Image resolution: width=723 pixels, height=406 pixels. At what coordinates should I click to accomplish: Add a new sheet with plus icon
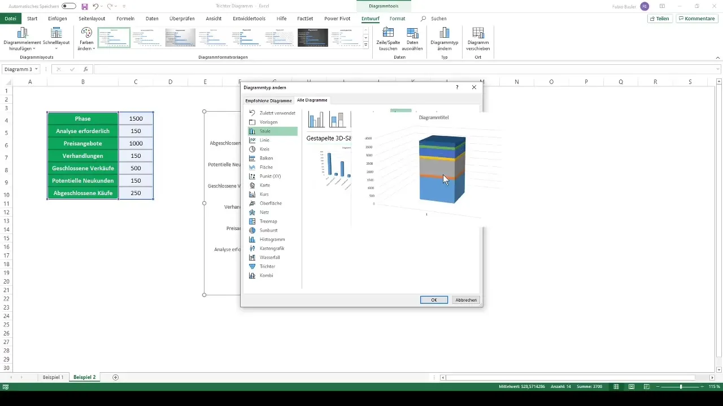[x=116, y=377]
